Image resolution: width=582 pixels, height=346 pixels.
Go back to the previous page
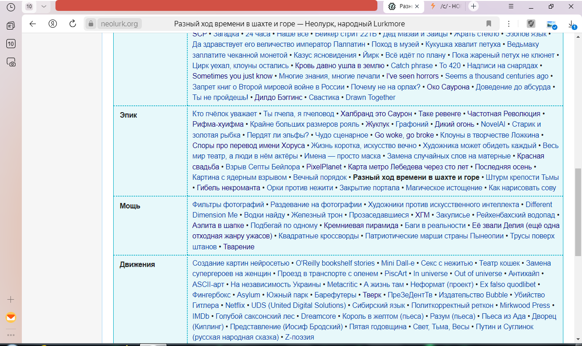click(x=32, y=24)
